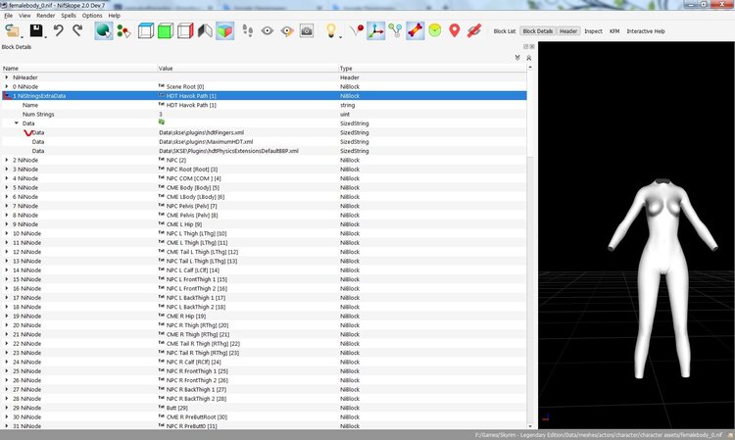Viewport: 735px width, 440px height.
Task: Expand the 0 NiNode Scene Root row
Action: [x=7, y=86]
